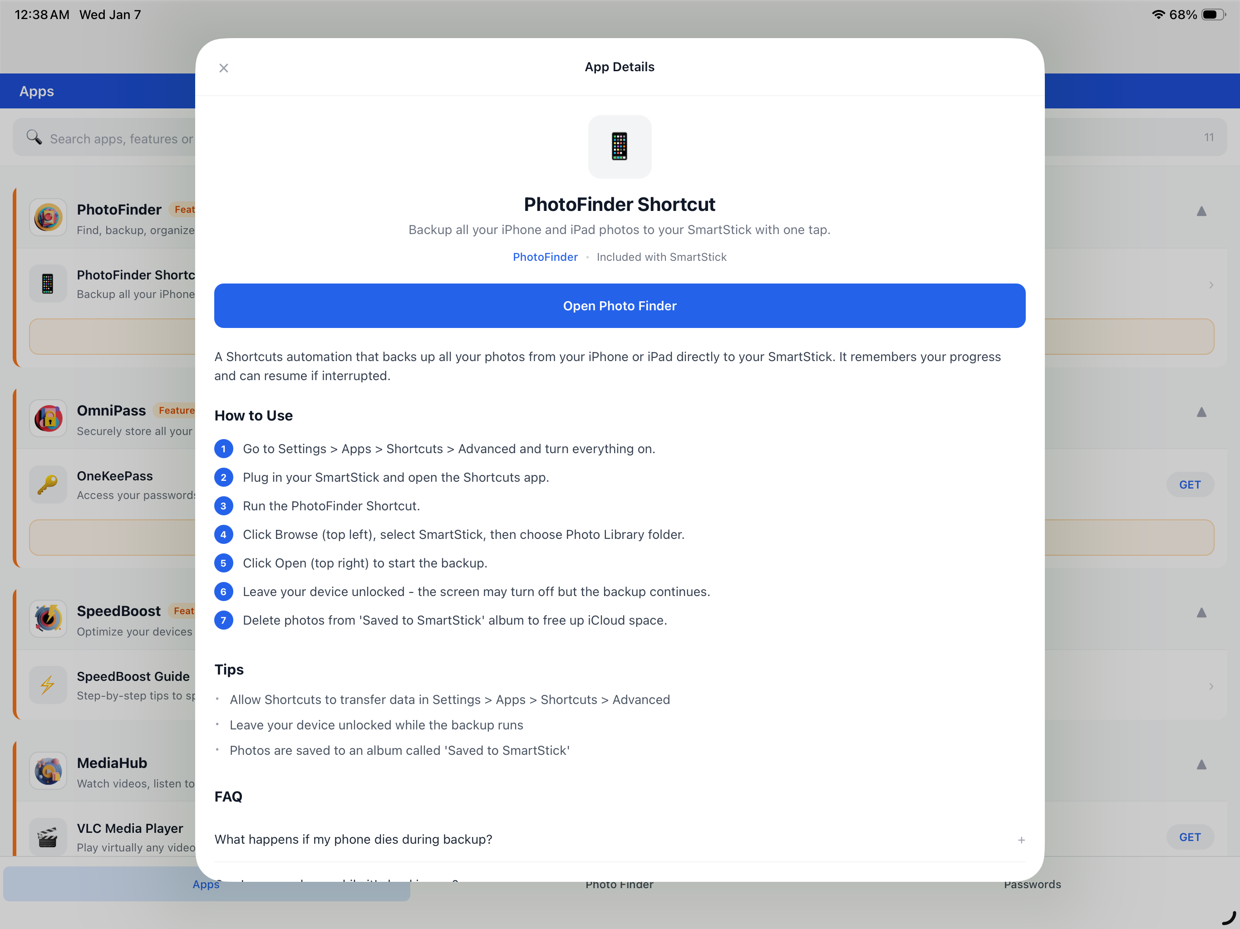
Task: Tap the SpeedBoost app icon
Action: [x=48, y=619]
